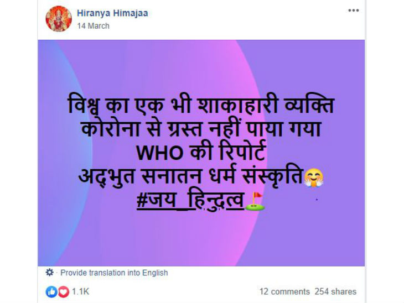Click the अद्भुत सनातन धर्म संस्कृति line

(x=191, y=177)
